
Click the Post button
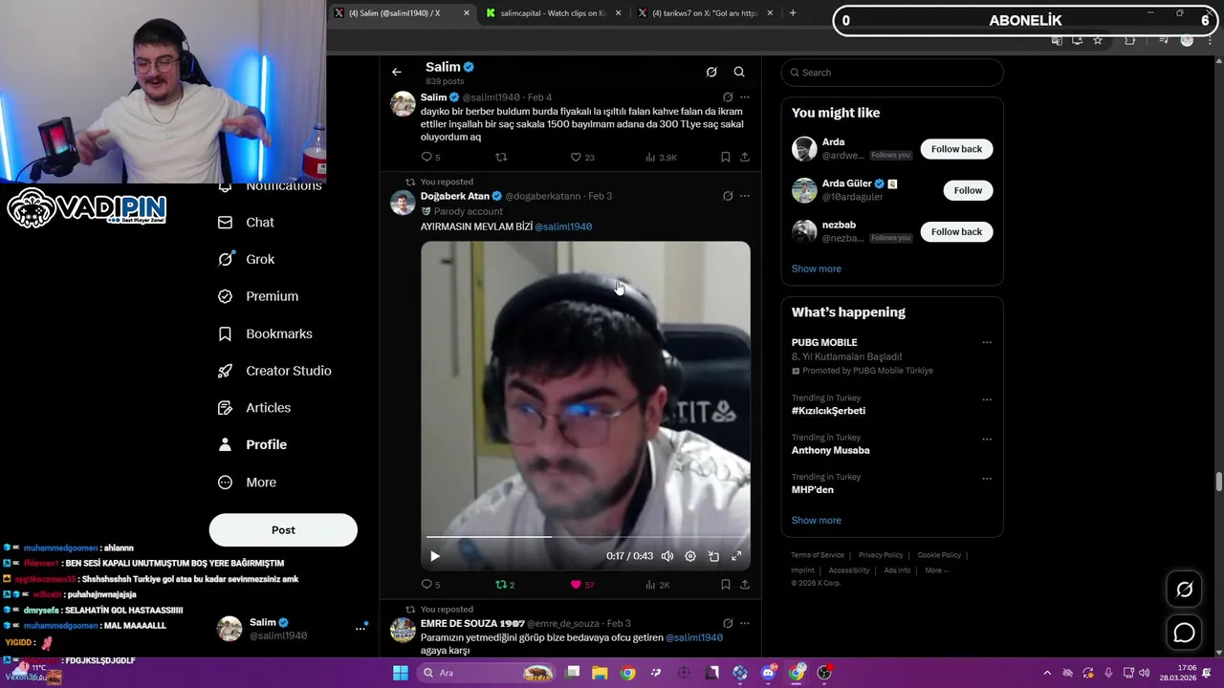(x=283, y=529)
